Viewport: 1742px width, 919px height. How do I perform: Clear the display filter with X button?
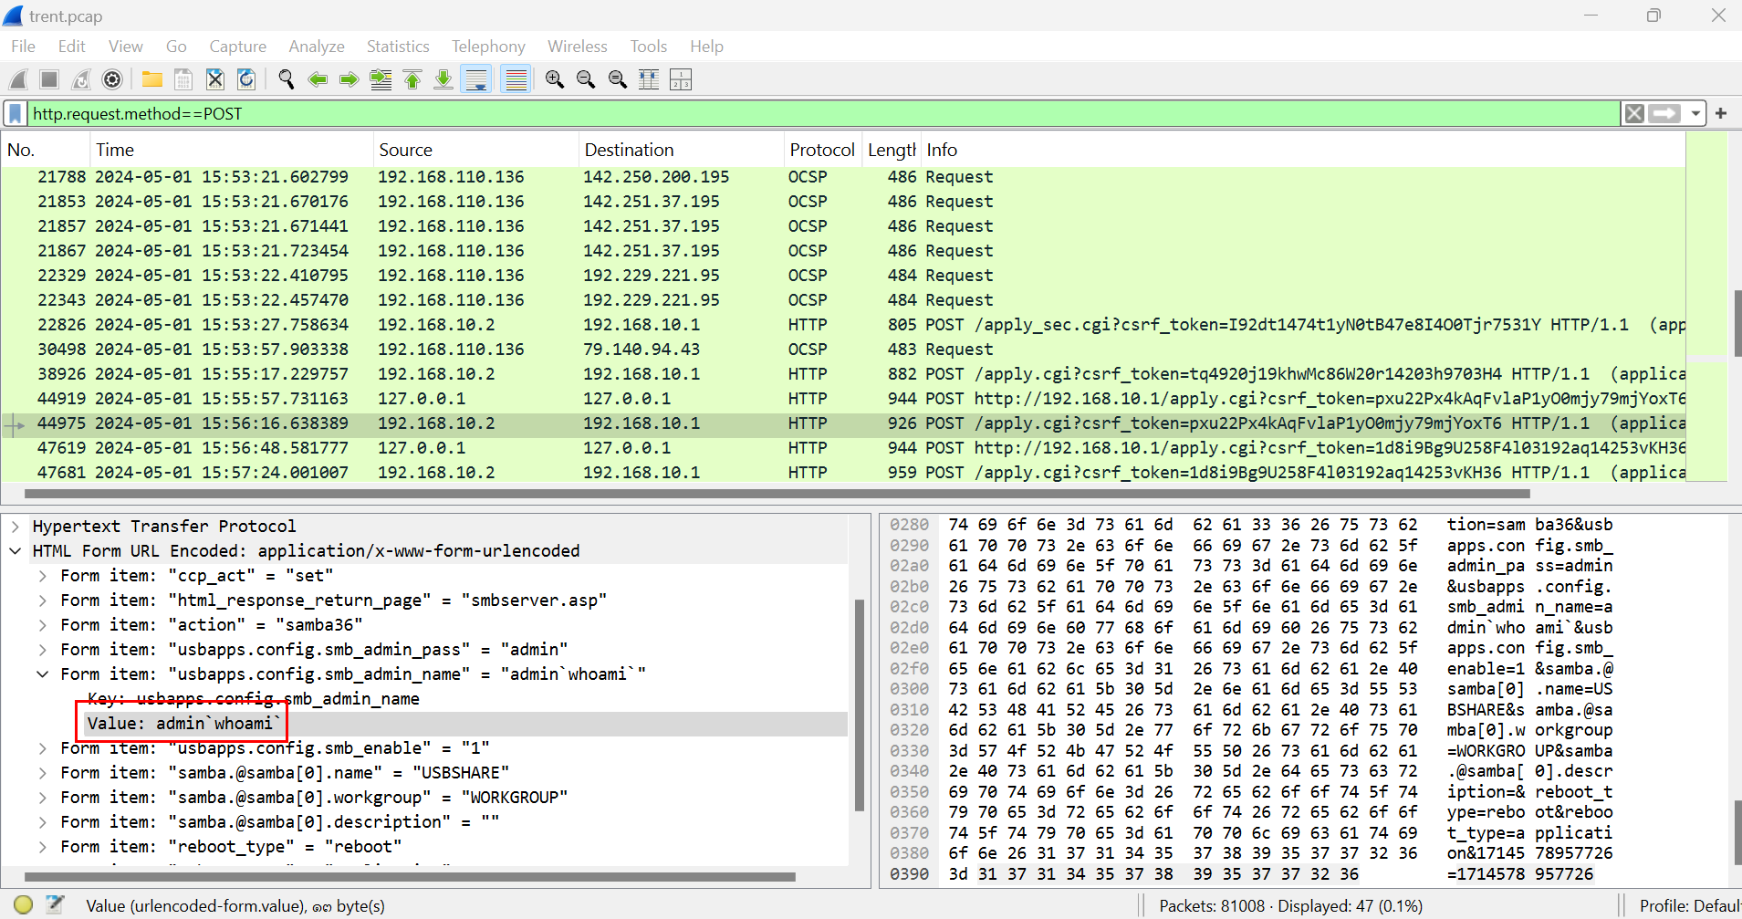click(1634, 114)
